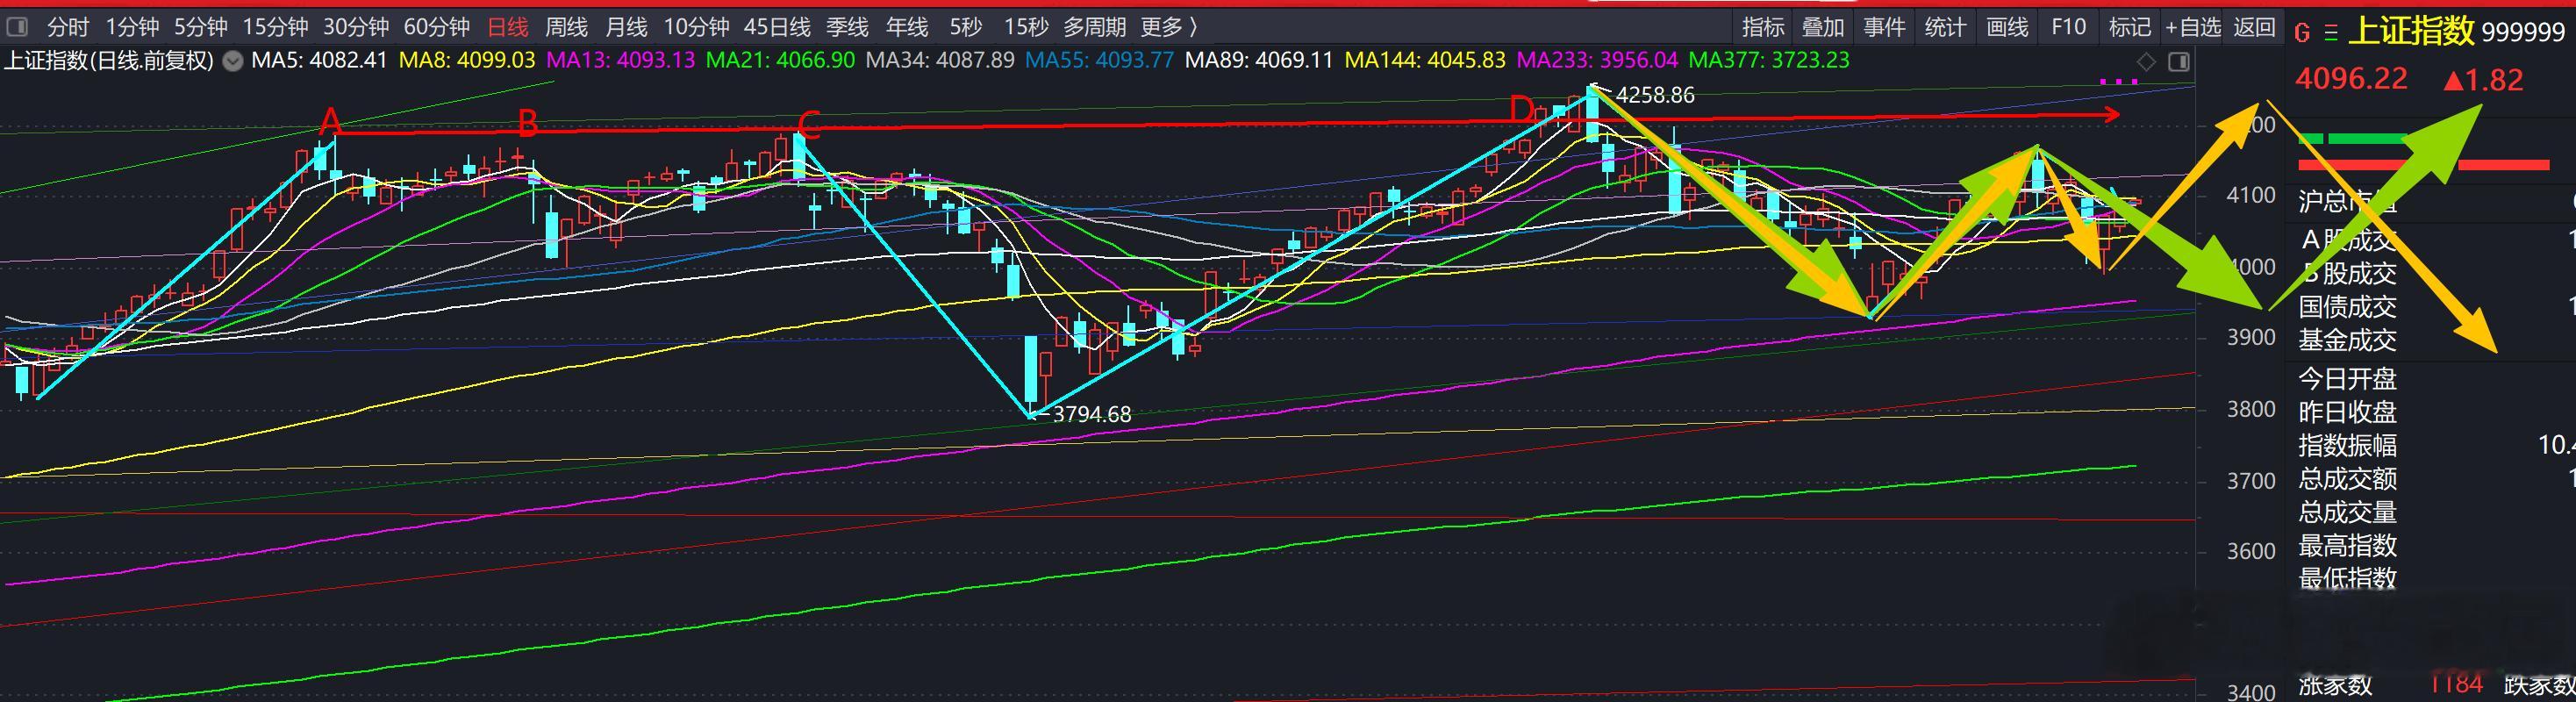
Task: Click the 3800 price axis label
Action: pos(2251,409)
